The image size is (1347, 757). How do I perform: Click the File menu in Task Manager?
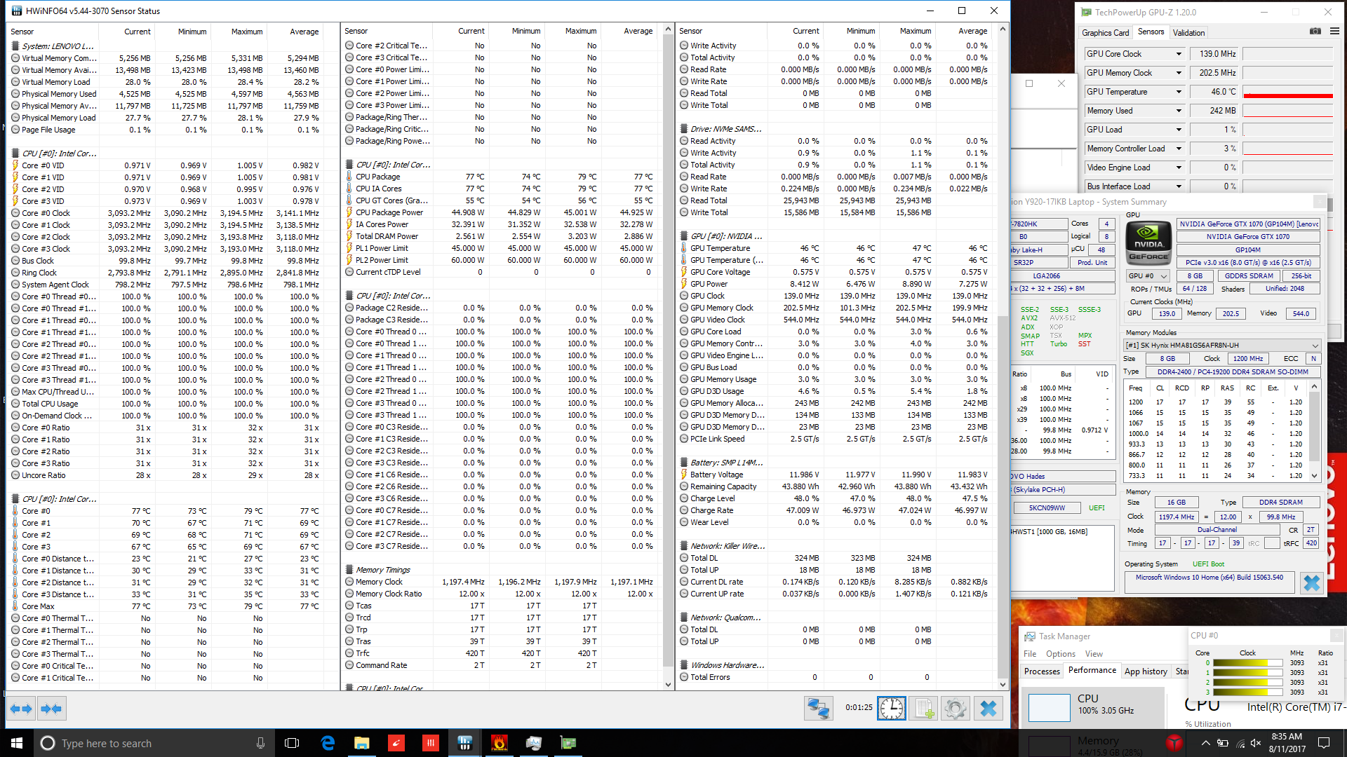(x=1029, y=654)
